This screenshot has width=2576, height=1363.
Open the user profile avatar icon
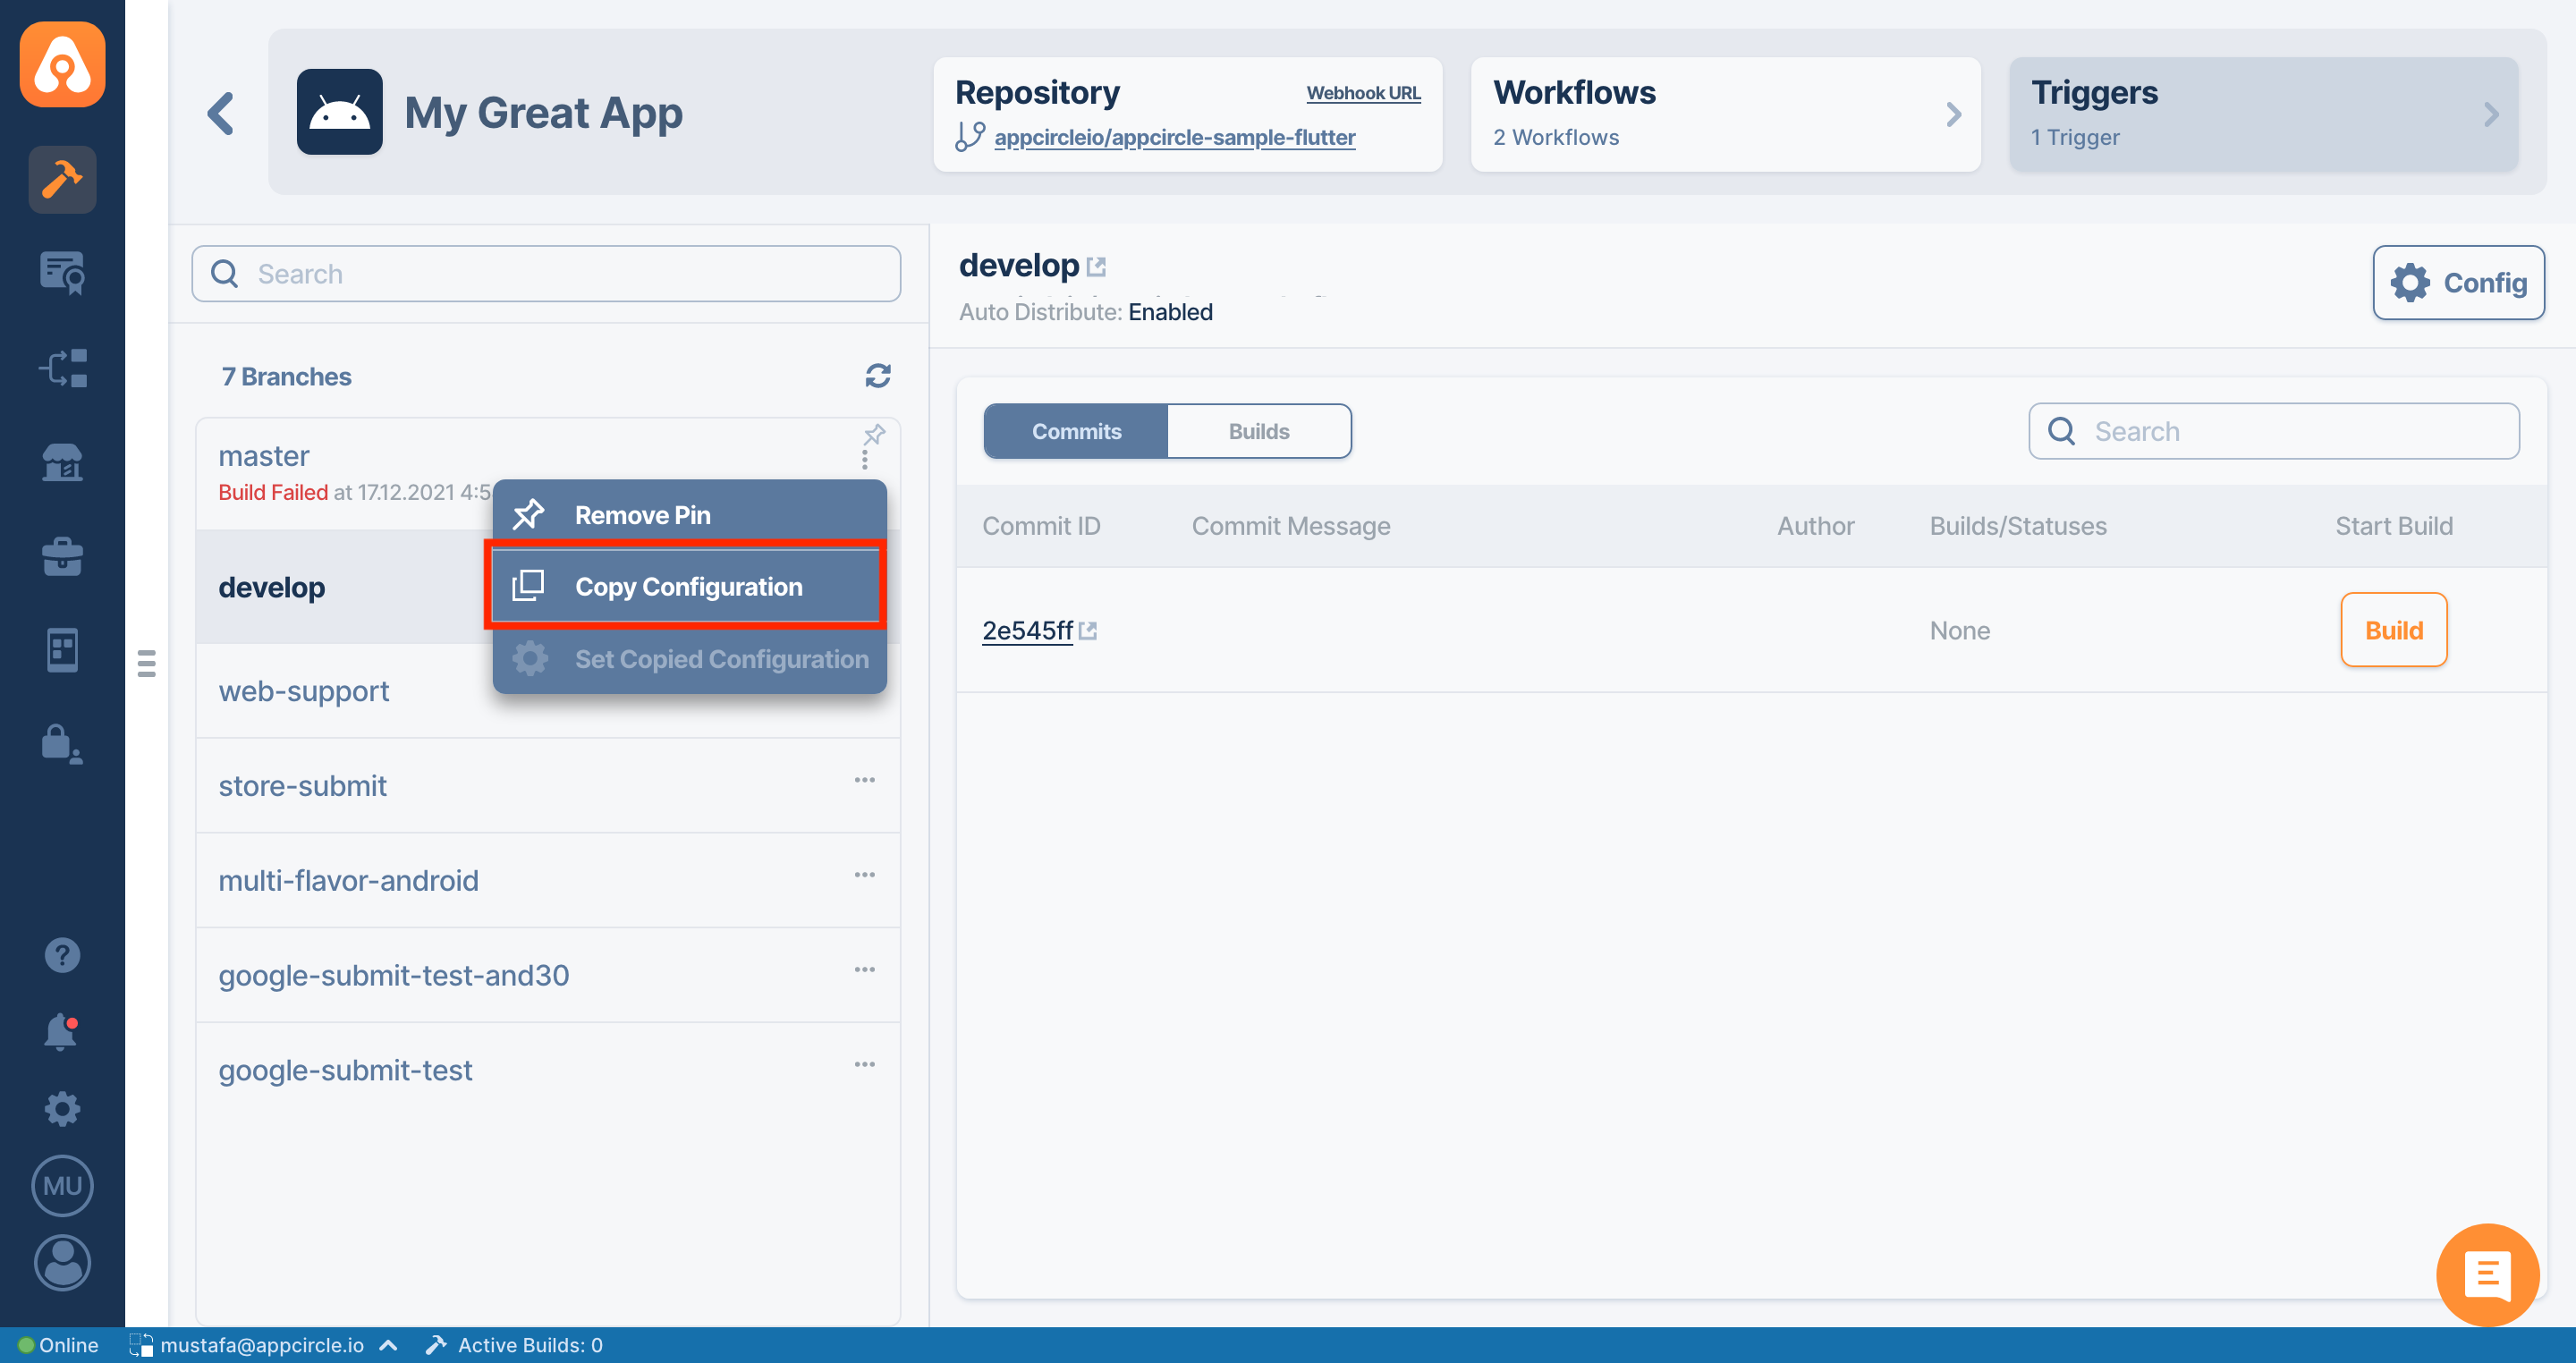pos(62,1263)
